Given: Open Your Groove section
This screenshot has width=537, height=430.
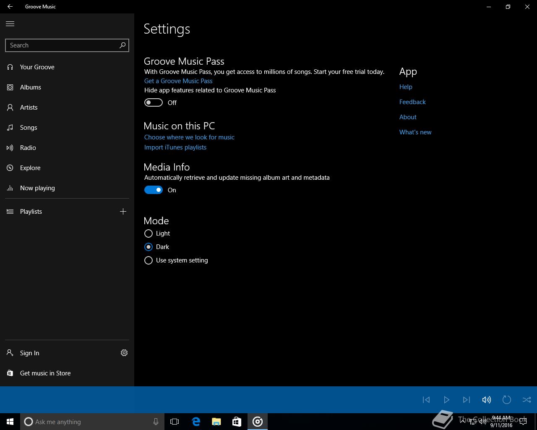Looking at the screenshot, I should coord(67,67).
